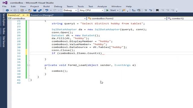The image size is (193, 108).
Task: Click the Redo icon
Action: (55, 10)
